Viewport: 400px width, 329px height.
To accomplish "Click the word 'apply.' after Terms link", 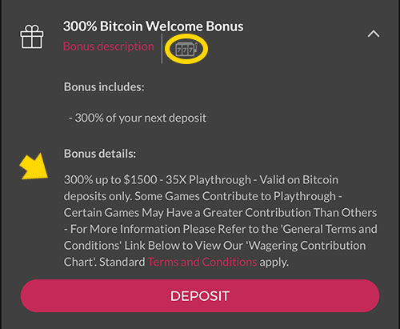I will click(274, 262).
